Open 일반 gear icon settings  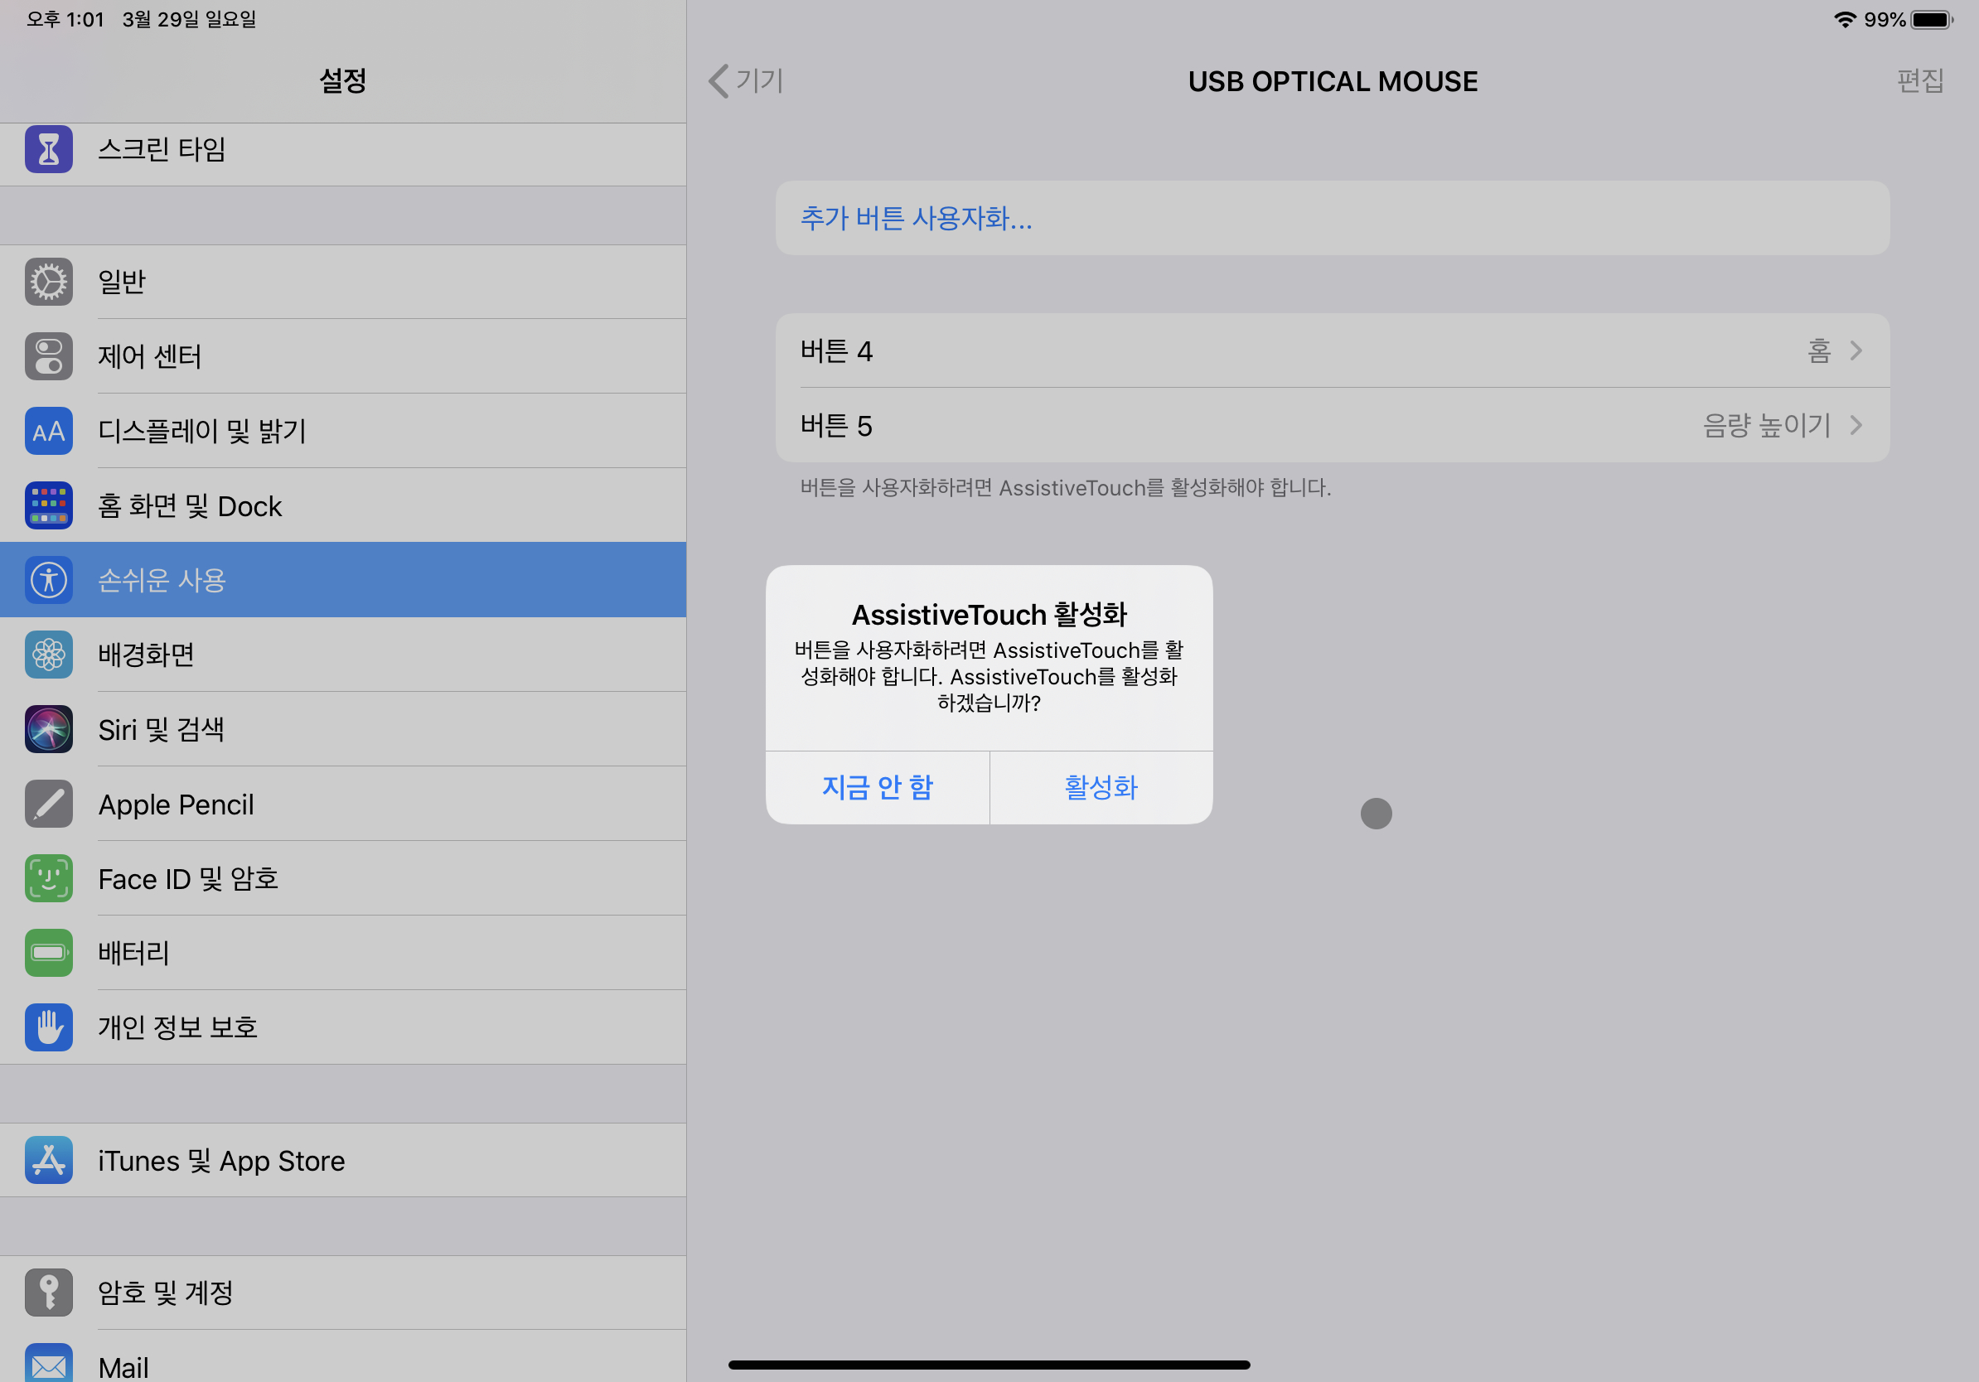pyautogui.click(x=48, y=282)
